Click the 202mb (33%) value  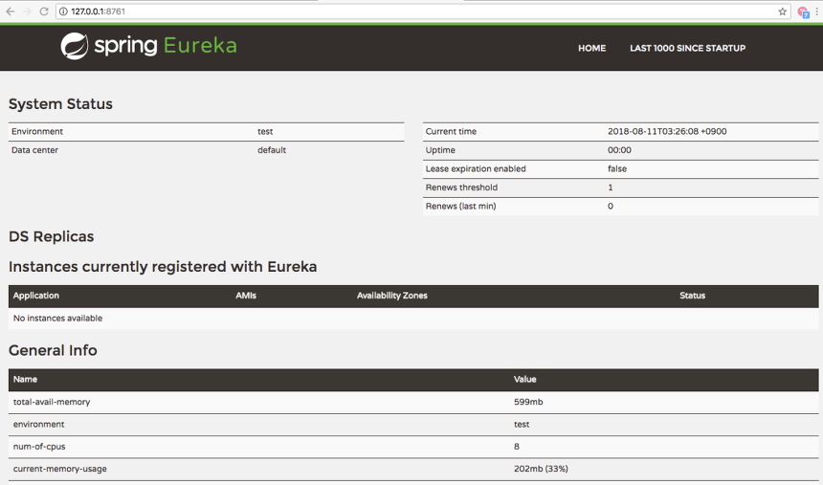[x=541, y=469]
